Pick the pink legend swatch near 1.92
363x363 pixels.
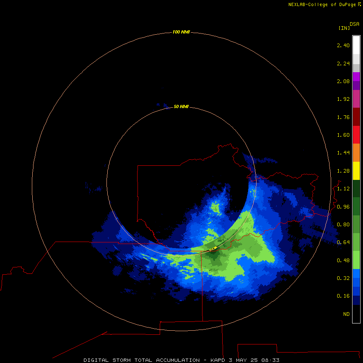[x=356, y=99]
